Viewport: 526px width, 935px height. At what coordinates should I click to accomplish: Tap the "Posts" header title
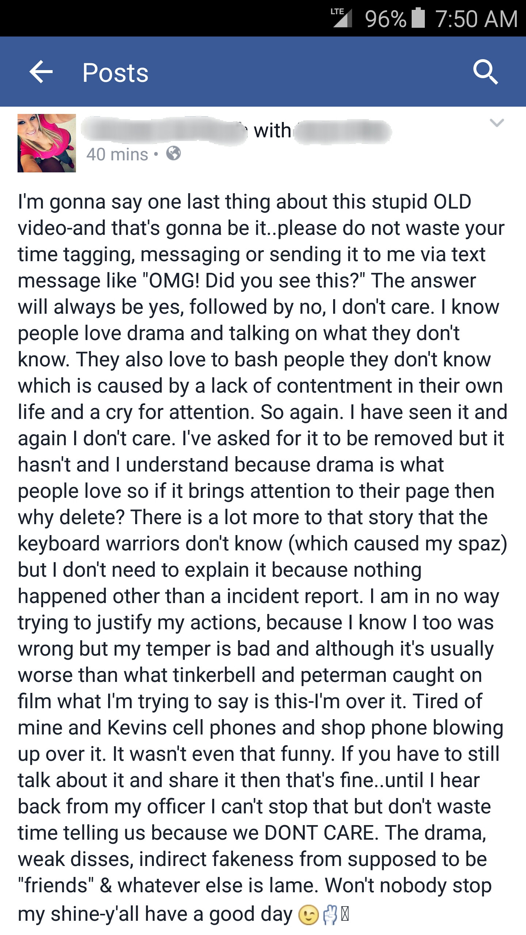point(115,73)
